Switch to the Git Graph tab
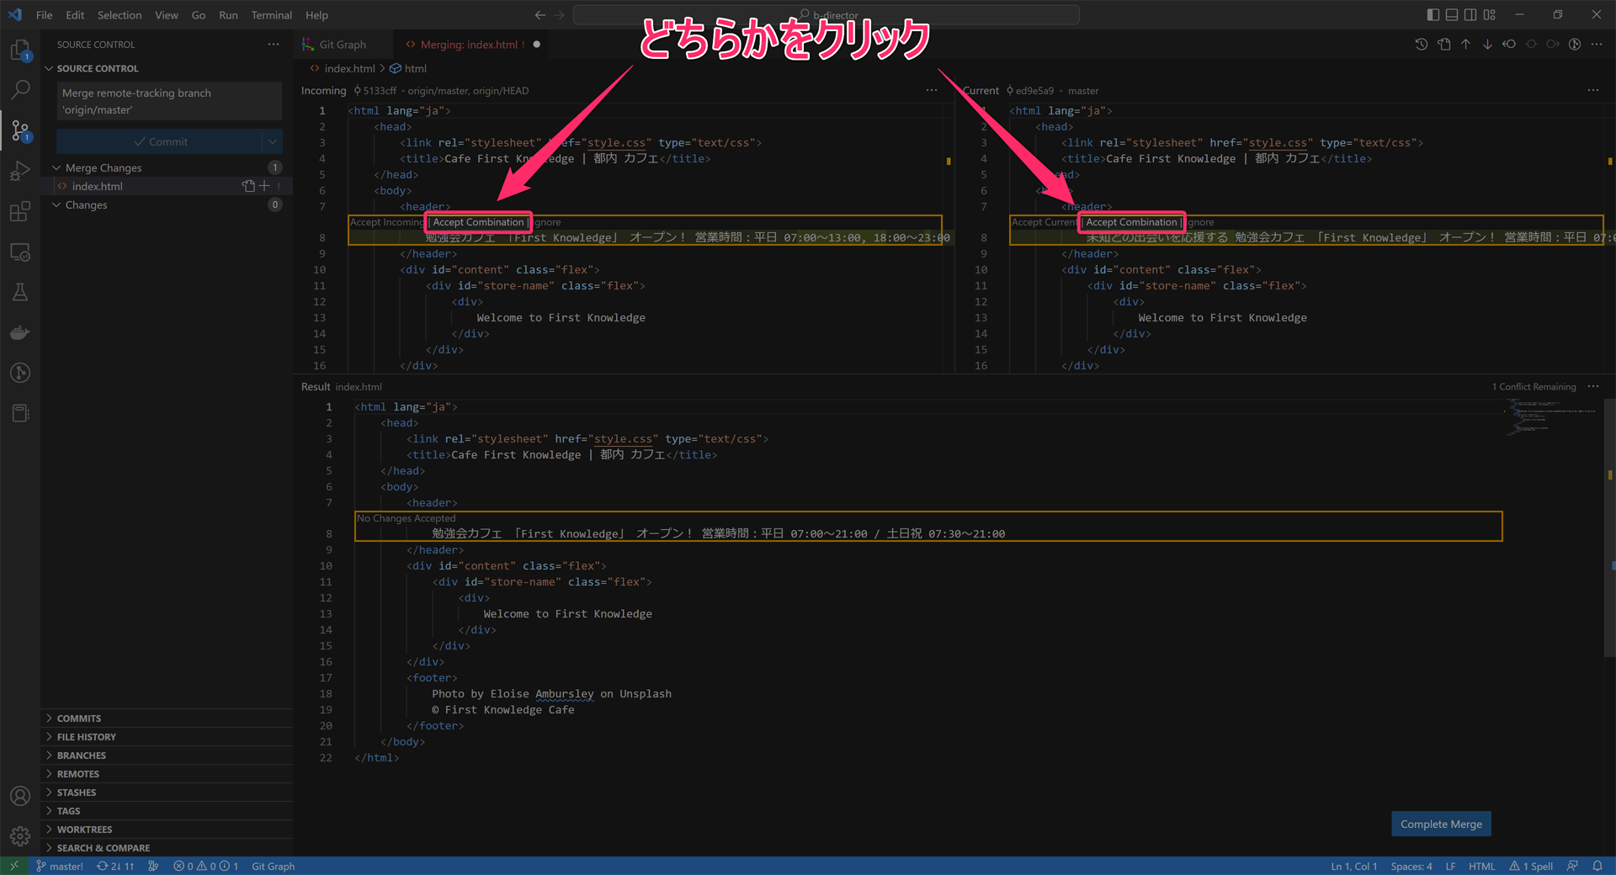The height and width of the screenshot is (875, 1616). (x=342, y=44)
